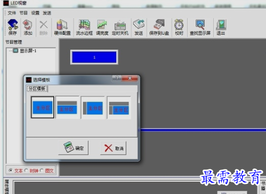The width and height of the screenshot is (266, 194).
Task: Click the 选择模板 dialog title icon
Action: pyautogui.click(x=29, y=80)
